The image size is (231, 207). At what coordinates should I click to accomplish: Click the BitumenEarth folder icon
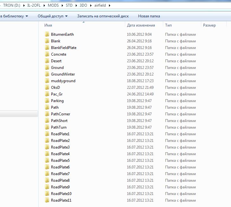[47, 34]
